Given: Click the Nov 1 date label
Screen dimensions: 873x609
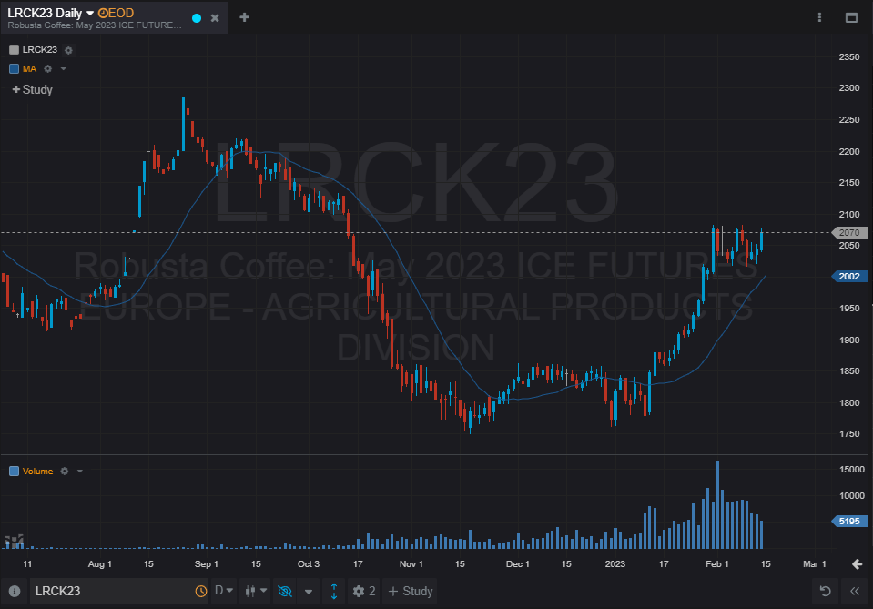Looking at the screenshot, I should [411, 563].
